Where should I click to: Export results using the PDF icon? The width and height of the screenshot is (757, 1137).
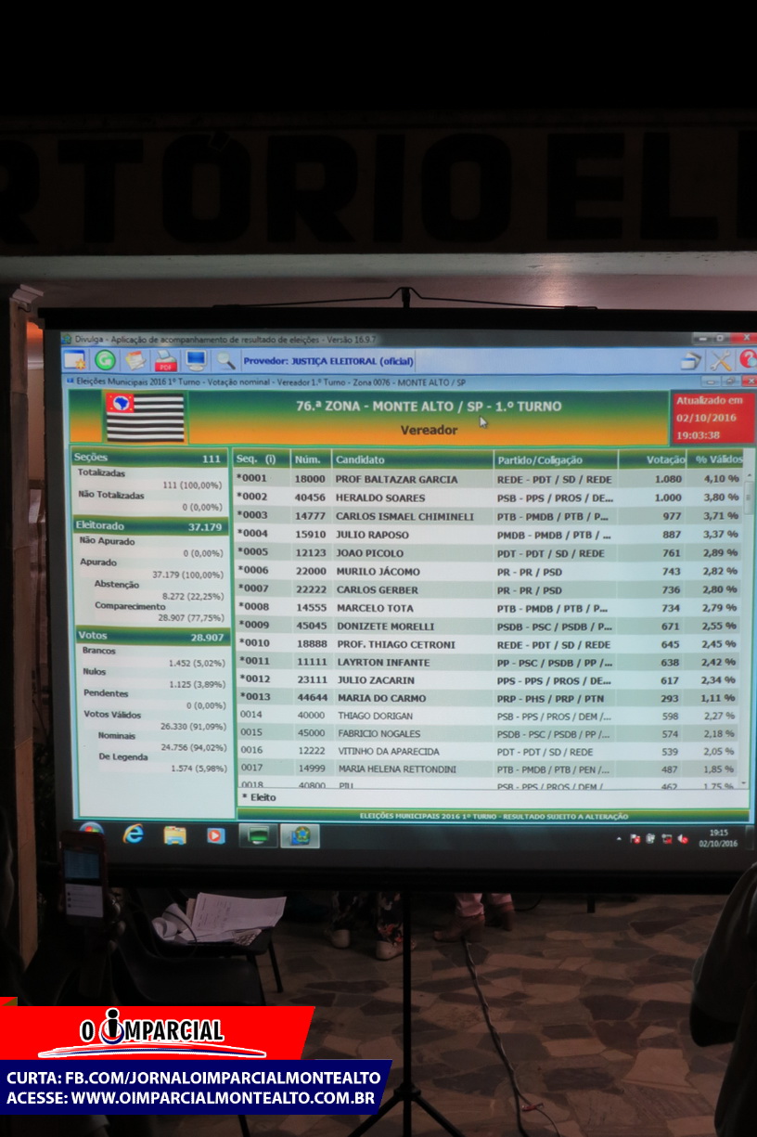[x=166, y=361]
